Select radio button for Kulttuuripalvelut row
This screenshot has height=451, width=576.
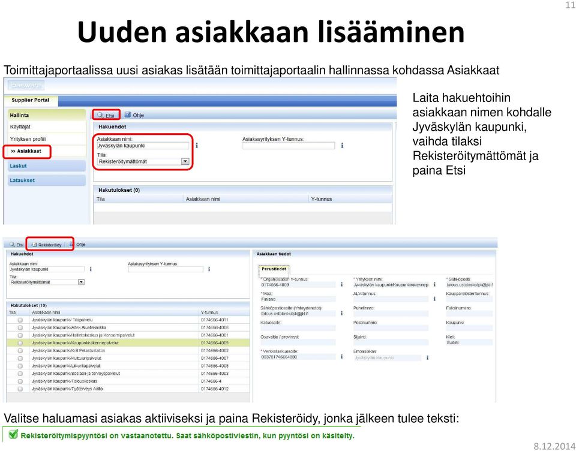pos(20,358)
